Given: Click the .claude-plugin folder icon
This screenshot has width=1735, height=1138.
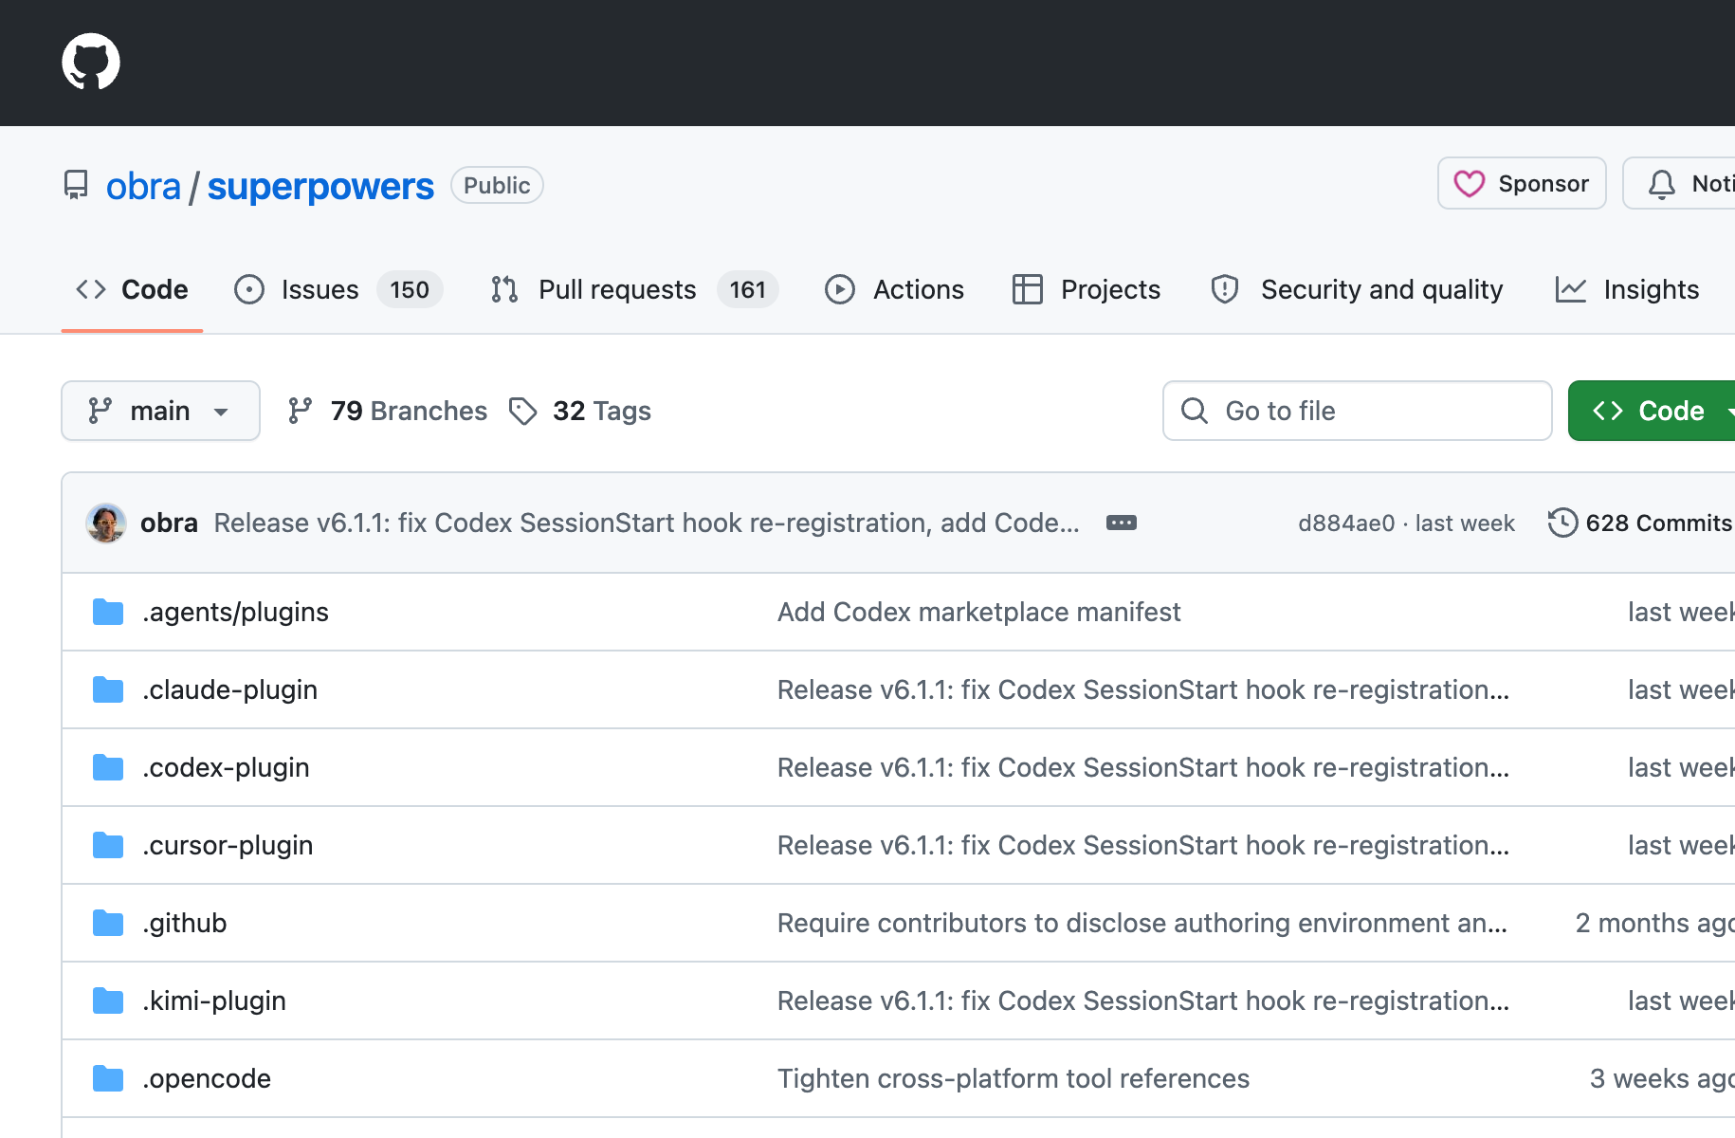Looking at the screenshot, I should [x=108, y=689].
